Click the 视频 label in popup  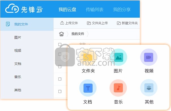click(x=149, y=71)
